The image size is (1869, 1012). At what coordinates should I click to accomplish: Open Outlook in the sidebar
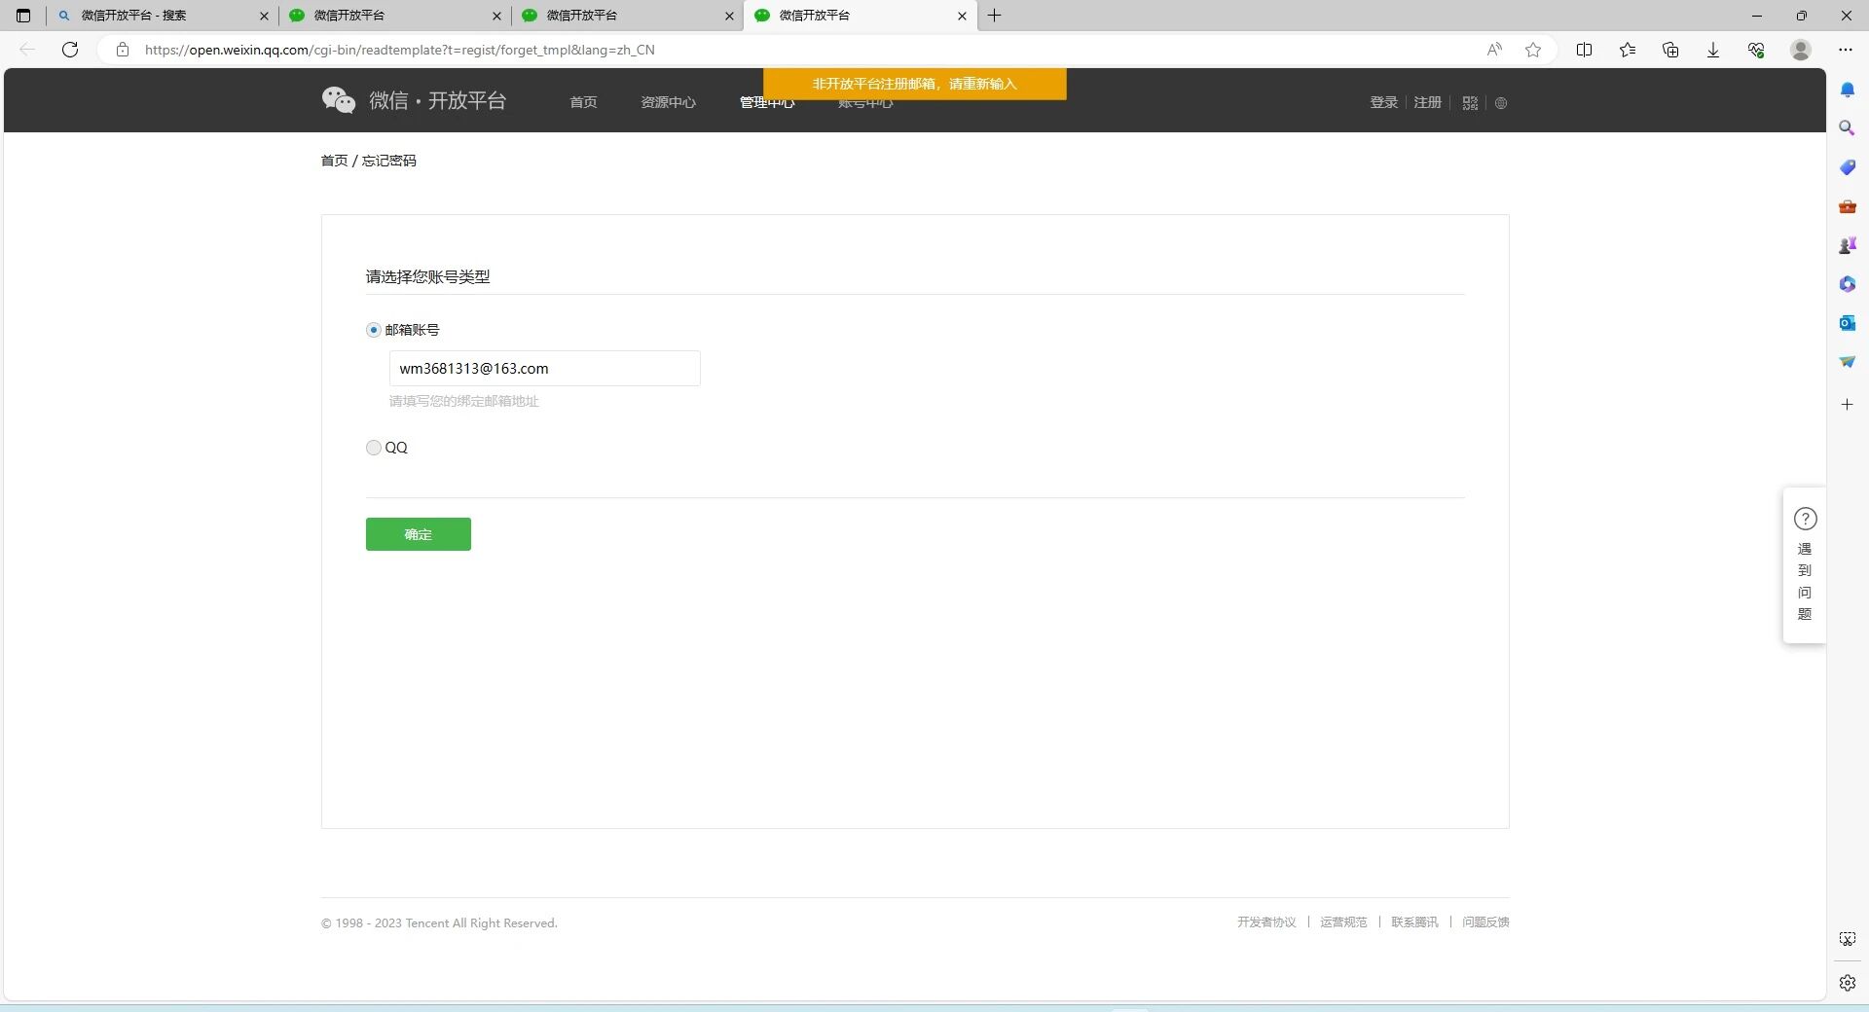pos(1848,323)
